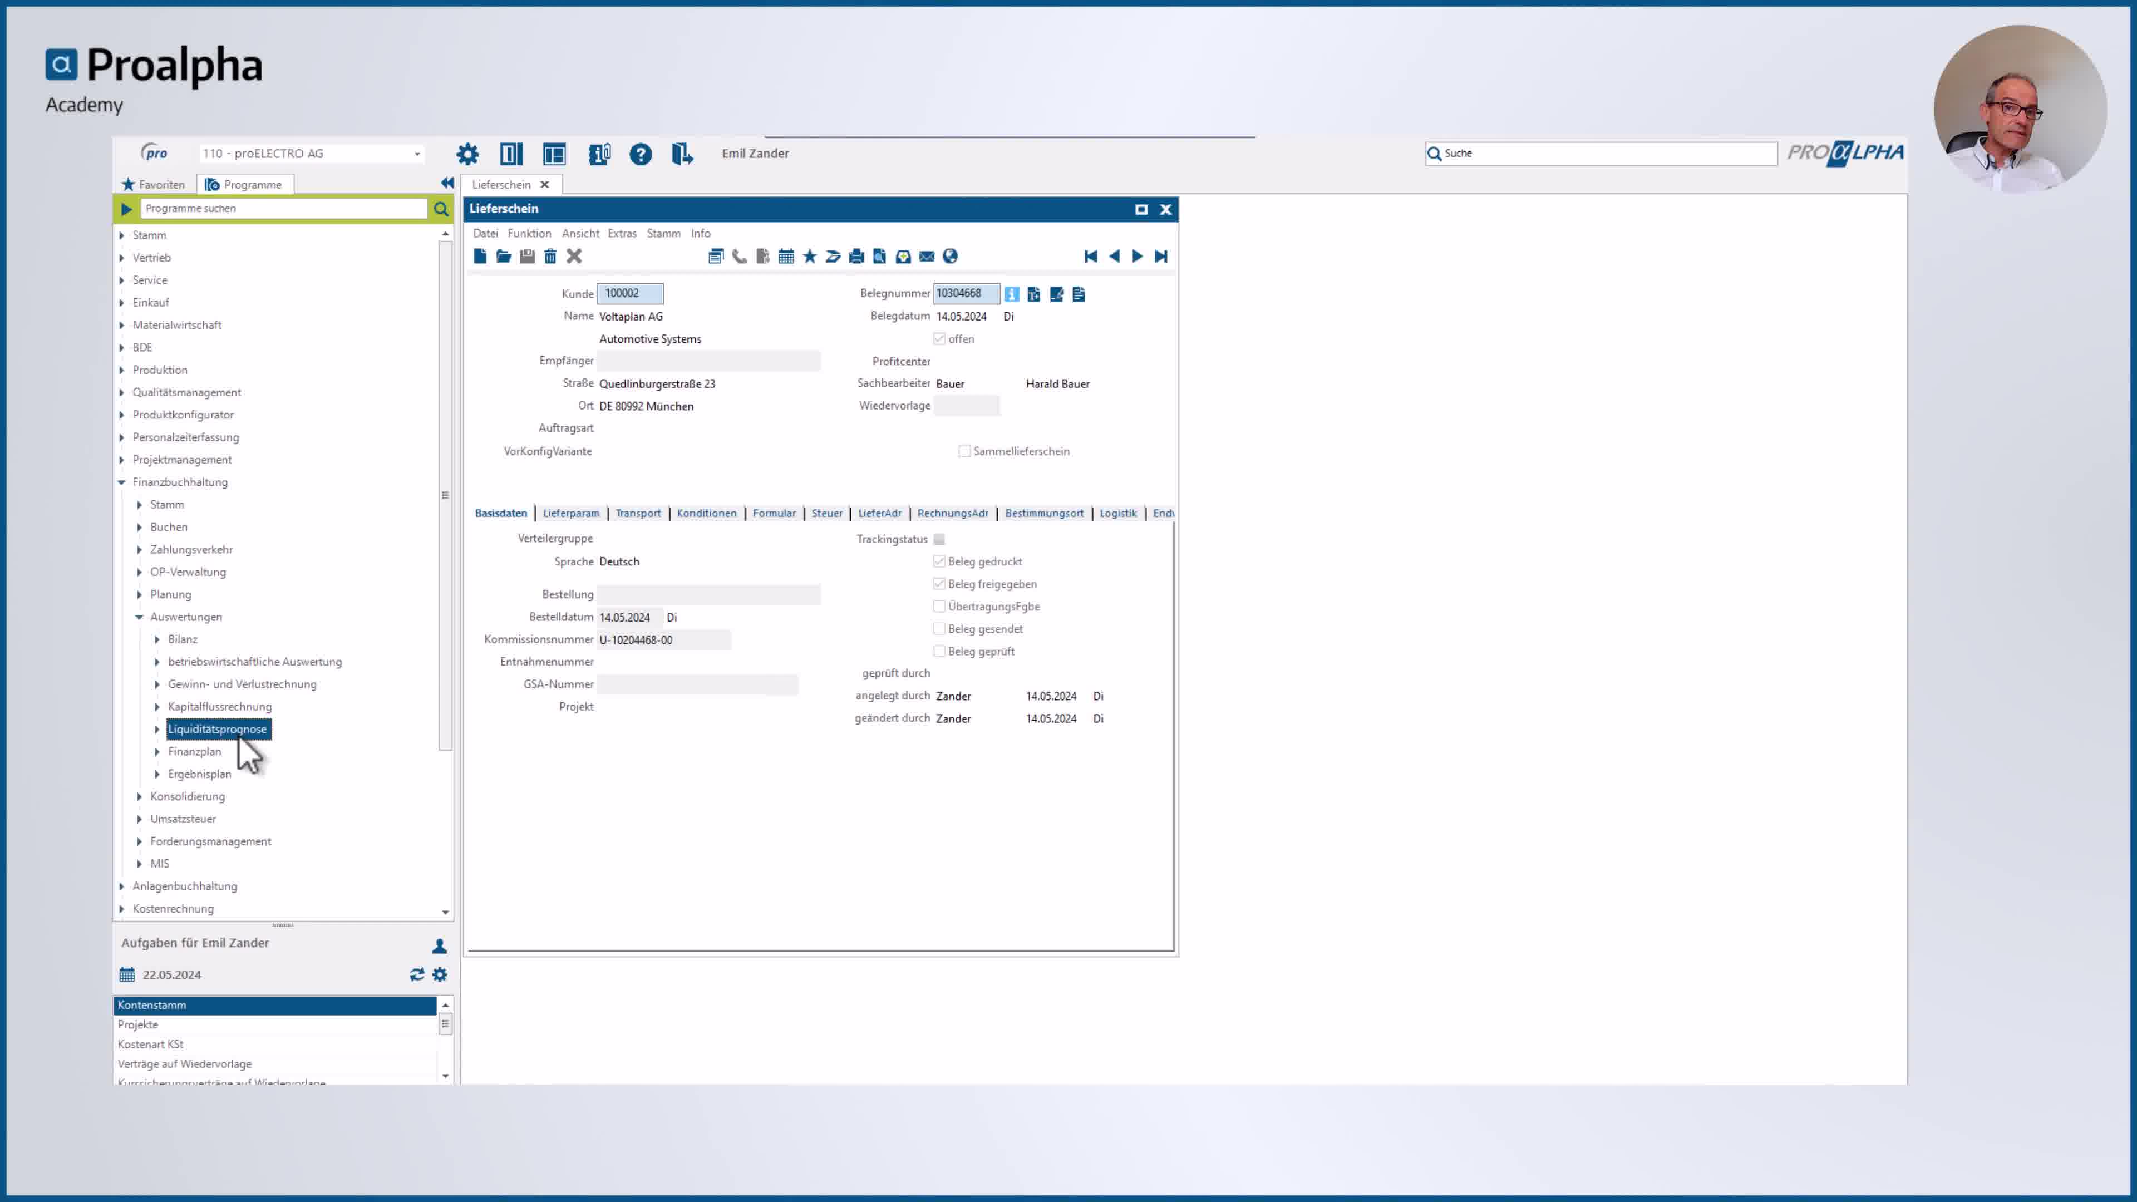This screenshot has height=1202, width=2137.
Task: Open the help question mark icon
Action: pos(641,154)
